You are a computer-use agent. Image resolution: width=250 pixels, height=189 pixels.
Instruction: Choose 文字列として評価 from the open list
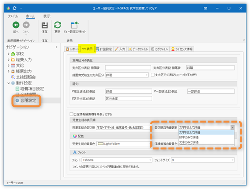pos(206,133)
